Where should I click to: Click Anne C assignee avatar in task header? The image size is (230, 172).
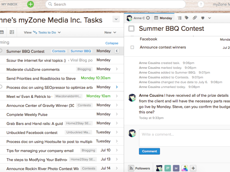point(129,18)
